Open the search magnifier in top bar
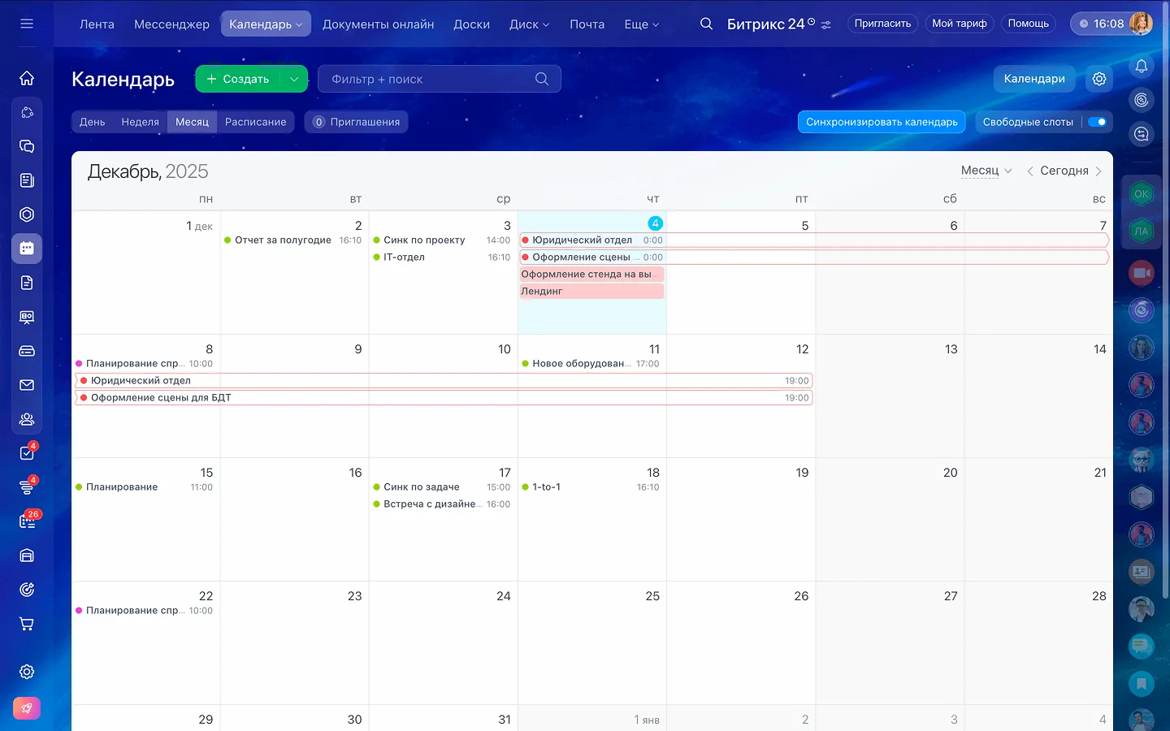The height and width of the screenshot is (731, 1170). tap(706, 24)
